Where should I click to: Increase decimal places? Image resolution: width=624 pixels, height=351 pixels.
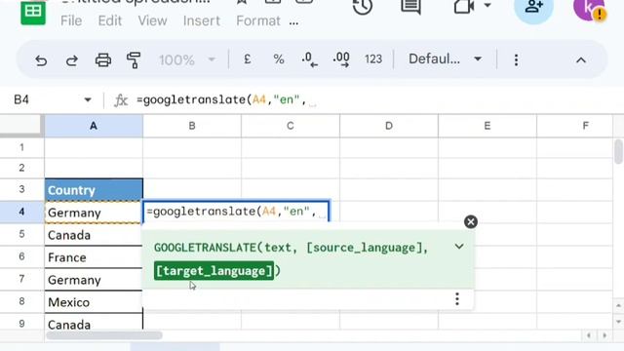click(x=341, y=59)
